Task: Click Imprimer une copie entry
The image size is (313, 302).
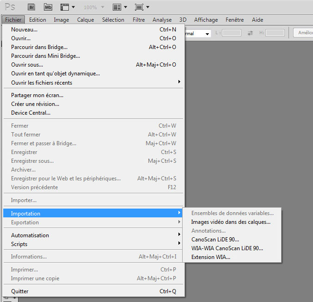Action: point(93,278)
